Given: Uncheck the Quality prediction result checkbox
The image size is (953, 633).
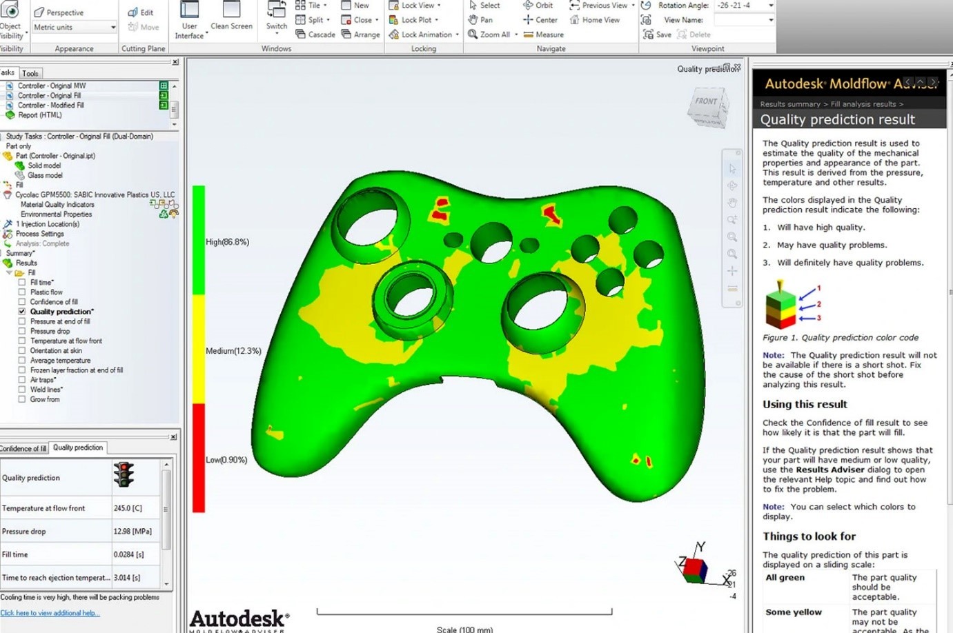Looking at the screenshot, I should click(22, 312).
